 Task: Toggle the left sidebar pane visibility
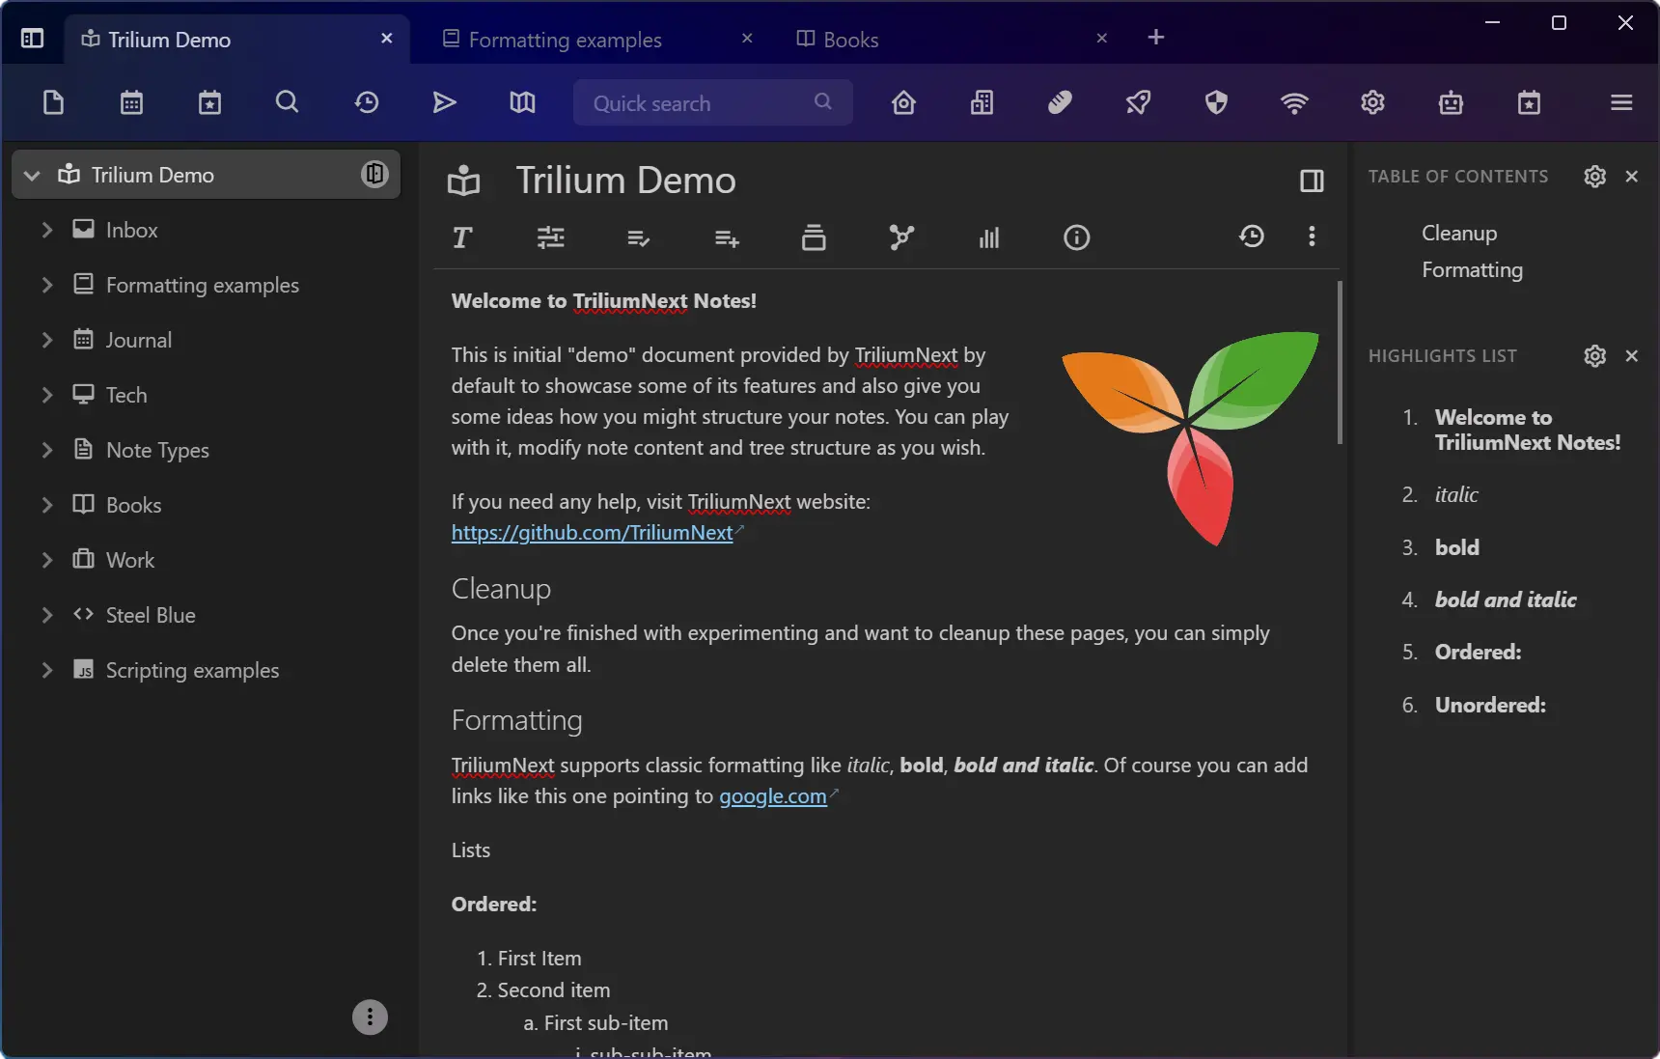pos(32,39)
